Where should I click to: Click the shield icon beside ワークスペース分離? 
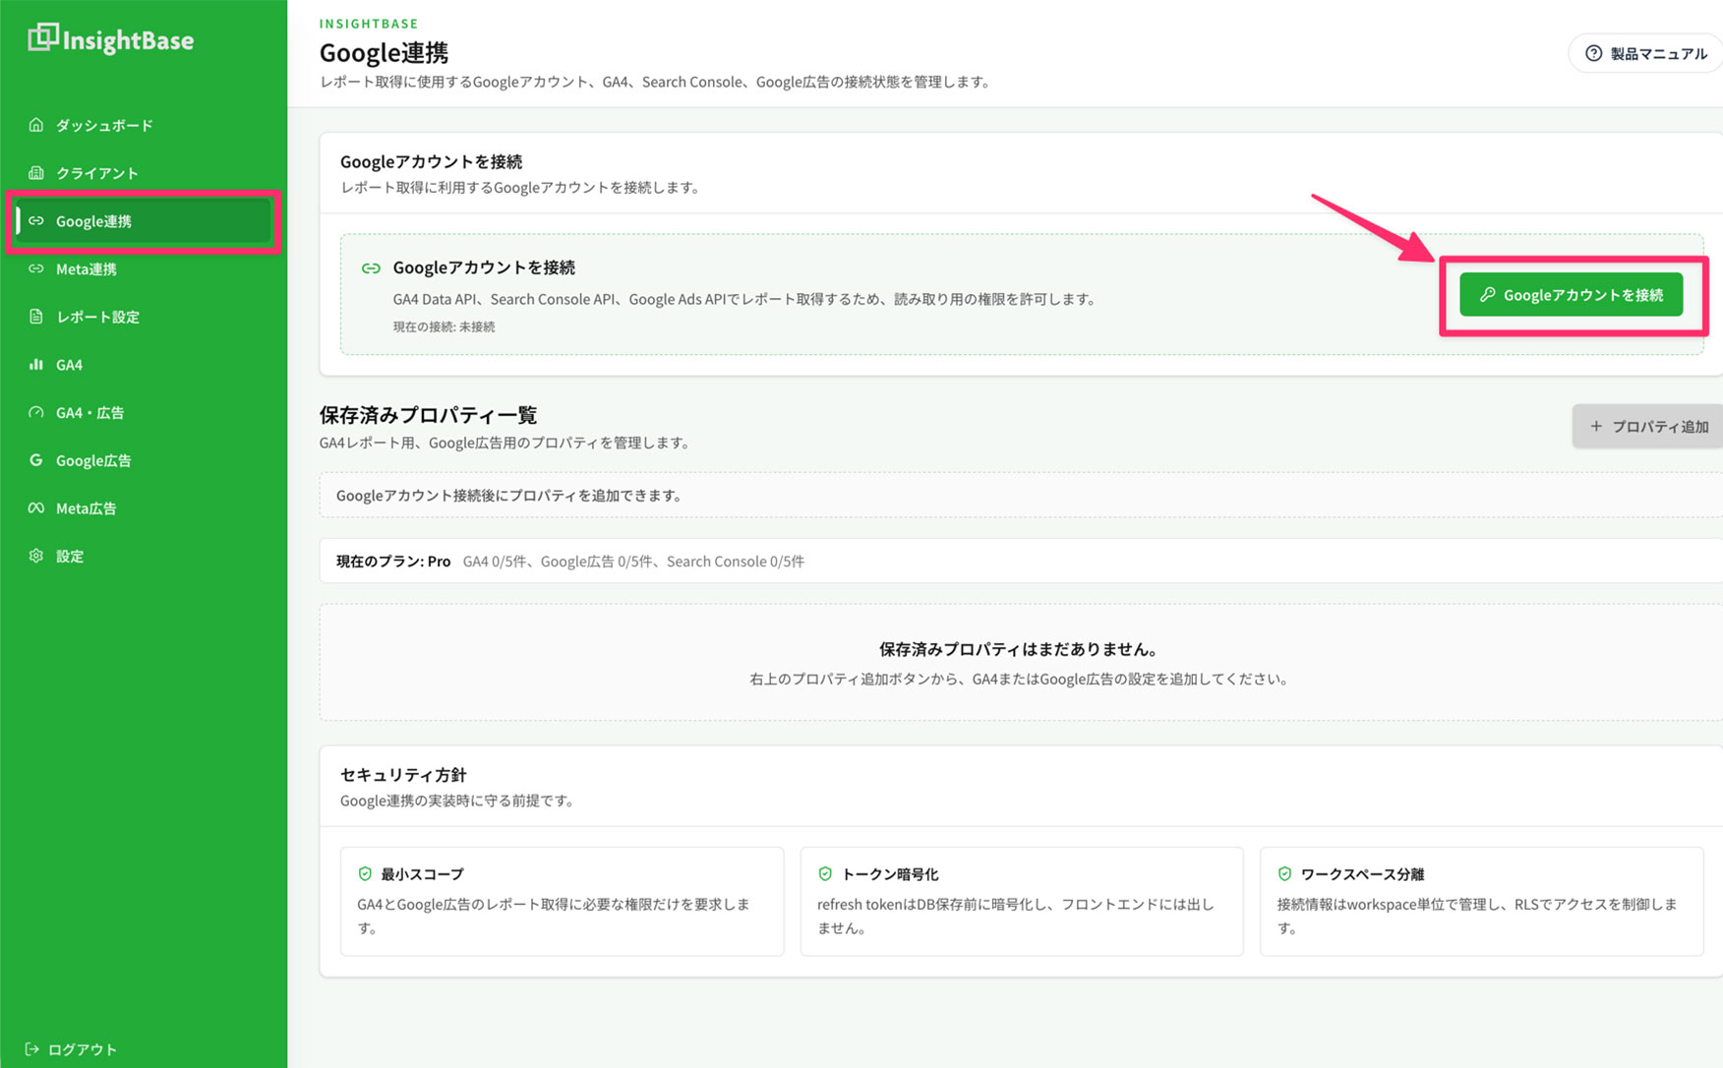click(x=1284, y=873)
